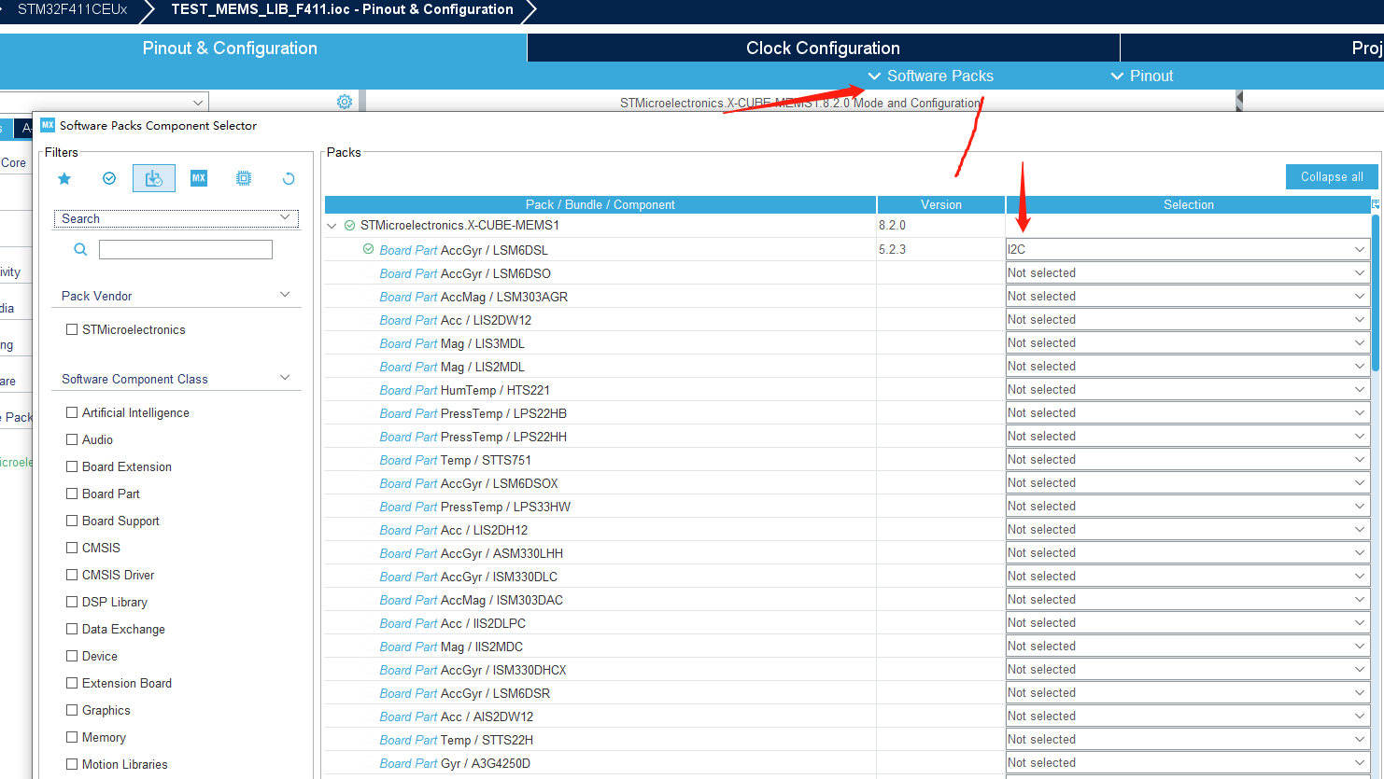
Task: Open the selection dropdown for LSM6DSR
Action: [x=1188, y=692]
